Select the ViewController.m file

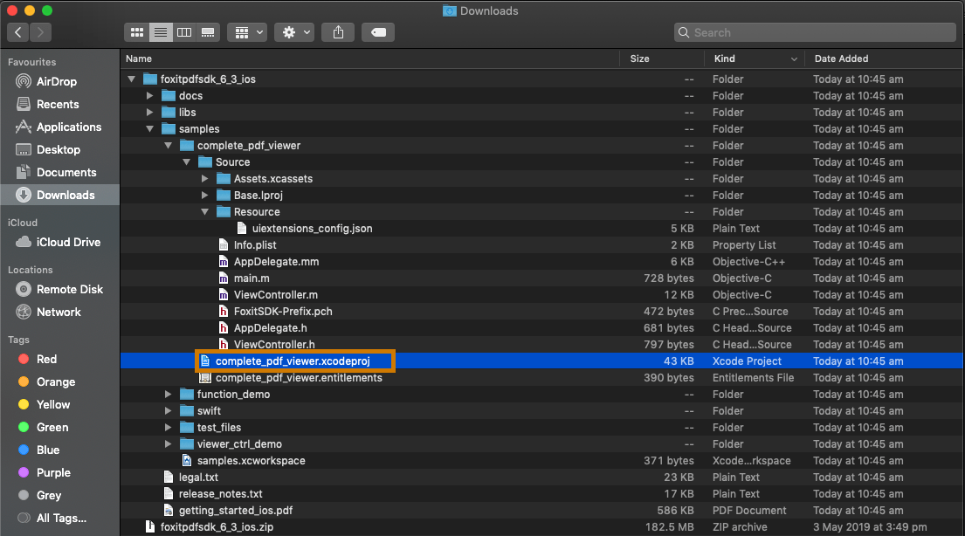click(x=541, y=295)
